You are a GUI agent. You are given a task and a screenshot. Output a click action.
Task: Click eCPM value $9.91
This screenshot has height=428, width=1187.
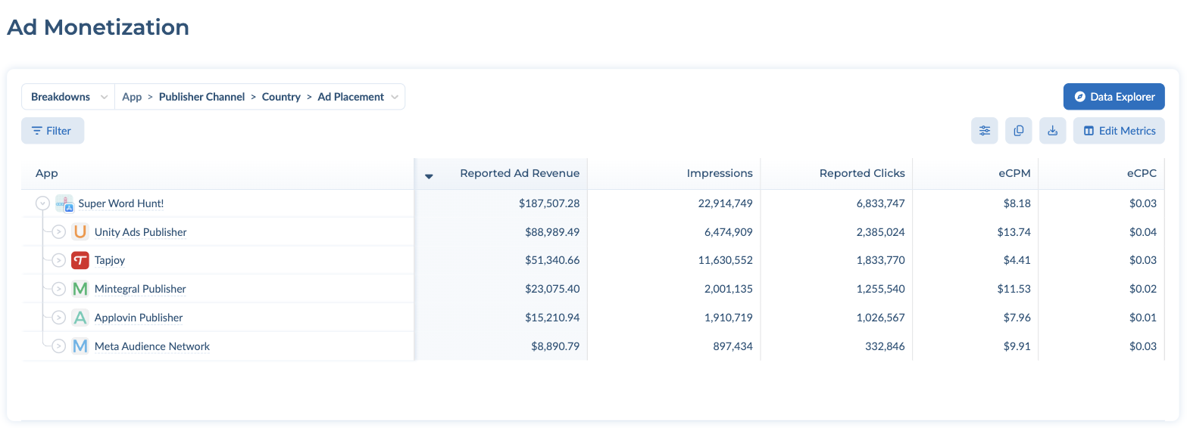point(1017,346)
